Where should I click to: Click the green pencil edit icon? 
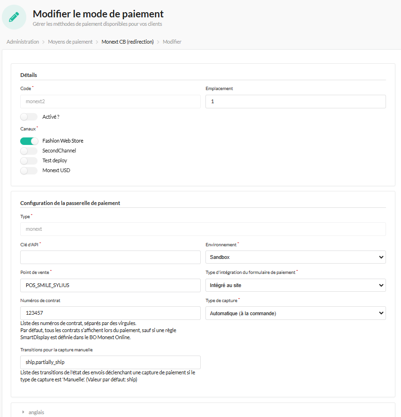14,17
